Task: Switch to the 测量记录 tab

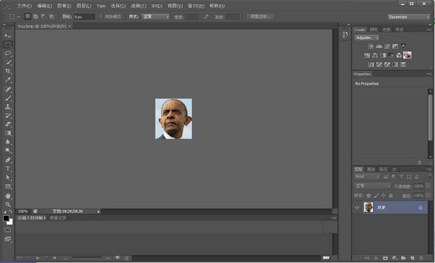Action: (x=58, y=218)
